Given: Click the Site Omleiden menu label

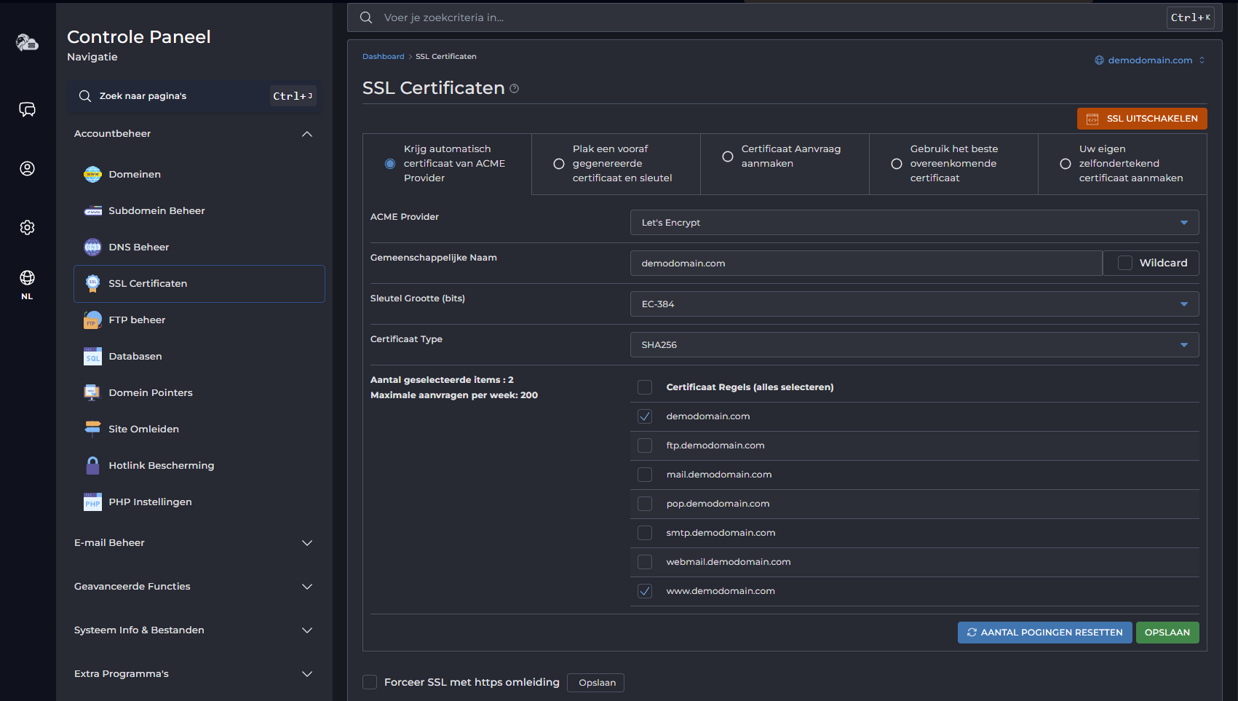Looking at the screenshot, I should [144, 429].
